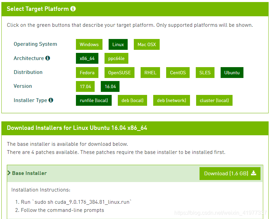Screen dimensions: 270x219
Task: Click the Architecture info icon
Action: (x=48, y=58)
